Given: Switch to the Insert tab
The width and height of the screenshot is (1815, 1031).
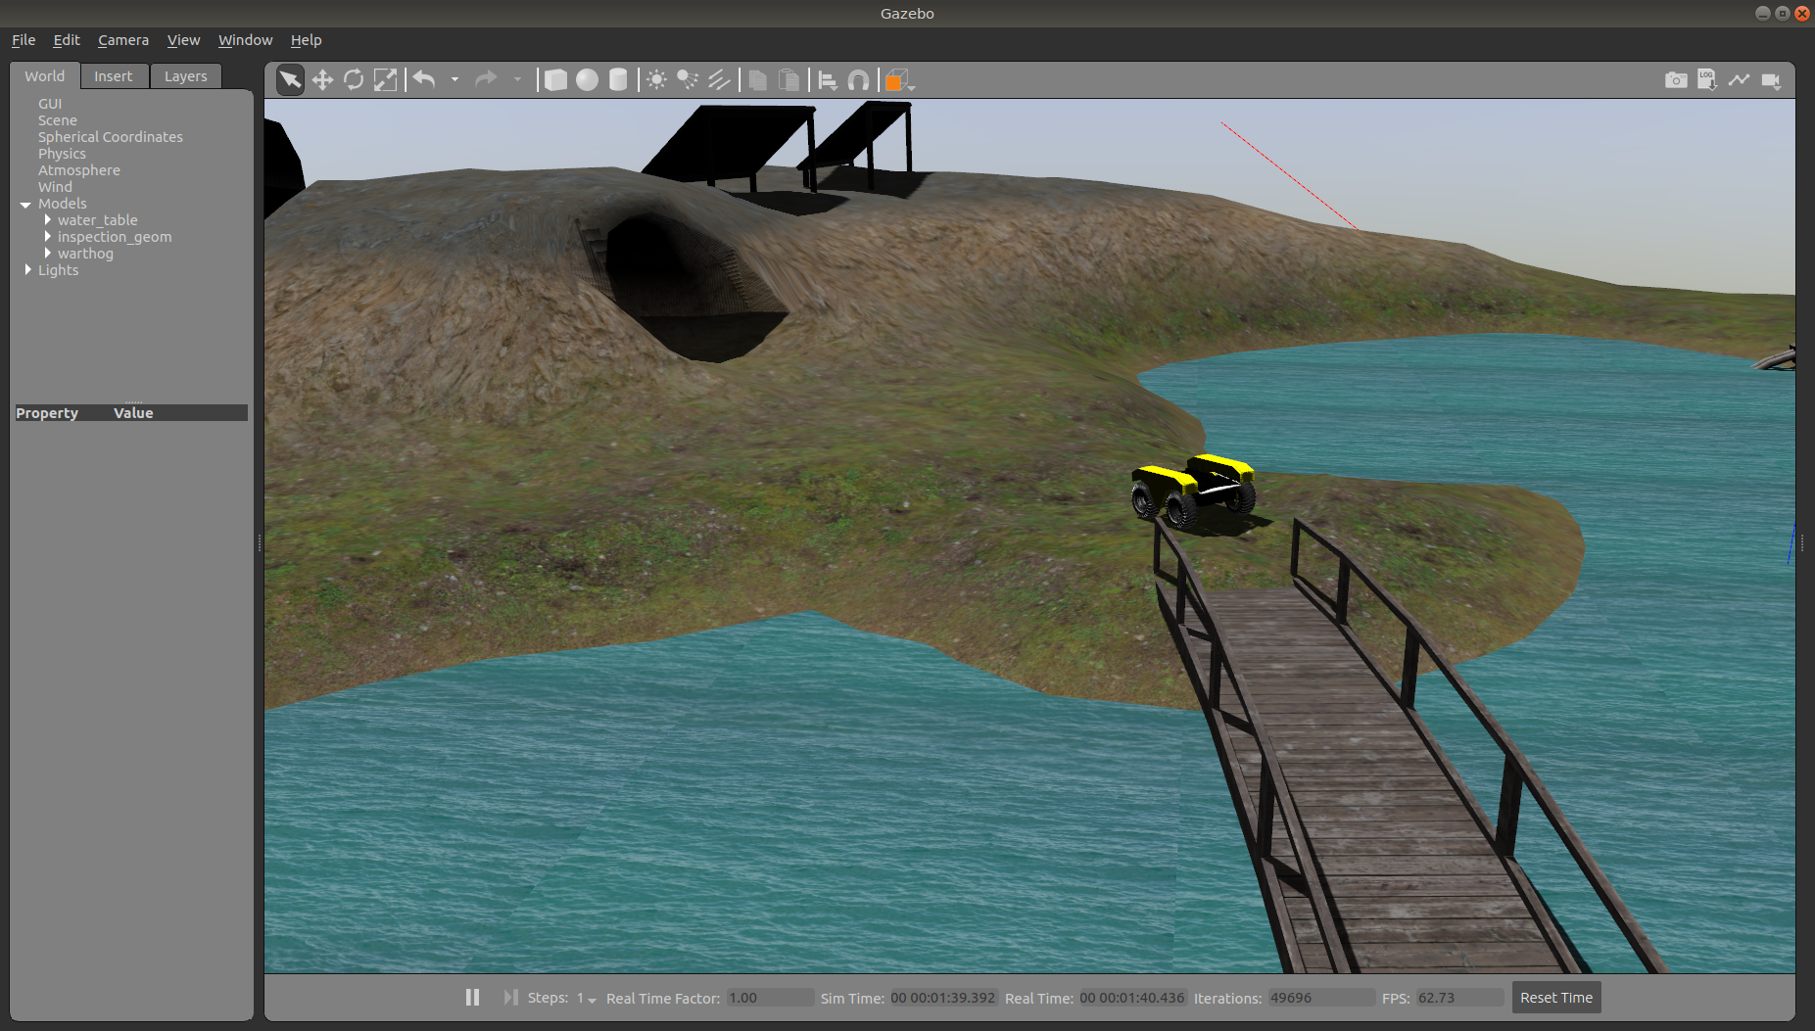Looking at the screenshot, I should pos(113,76).
